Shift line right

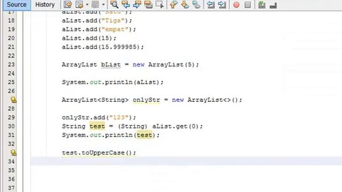coord(222,5)
